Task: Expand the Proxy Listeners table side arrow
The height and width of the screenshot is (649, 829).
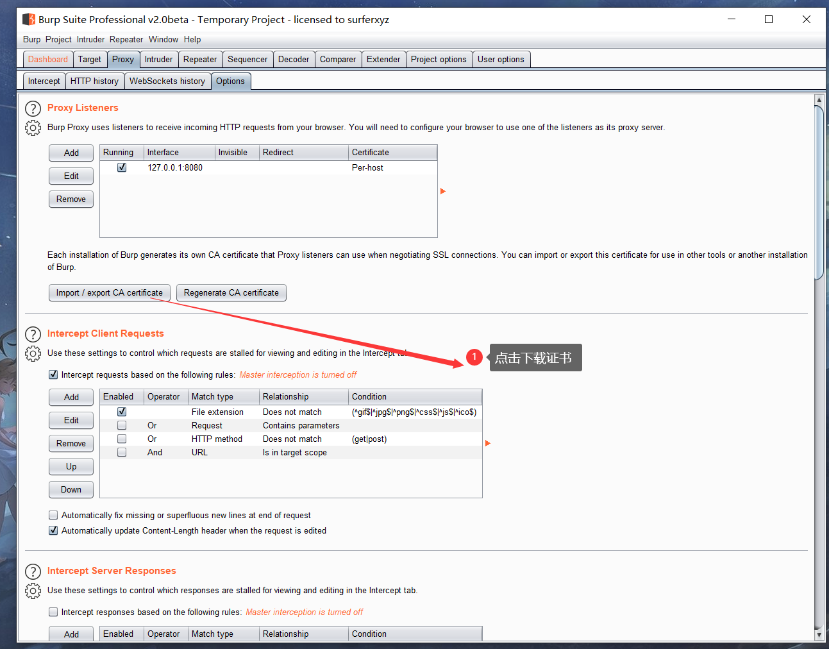Action: pyautogui.click(x=442, y=191)
